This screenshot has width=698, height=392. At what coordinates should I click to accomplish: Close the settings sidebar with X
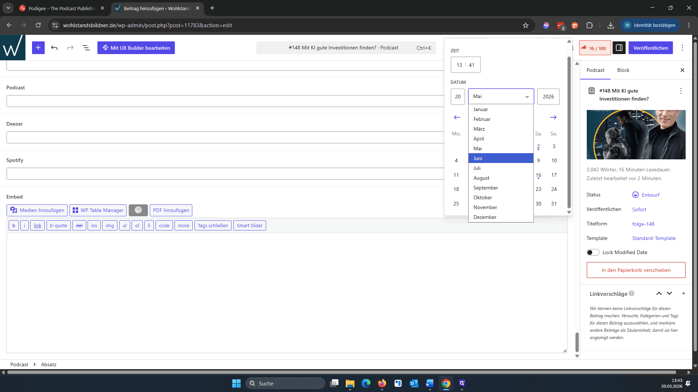pyautogui.click(x=682, y=70)
